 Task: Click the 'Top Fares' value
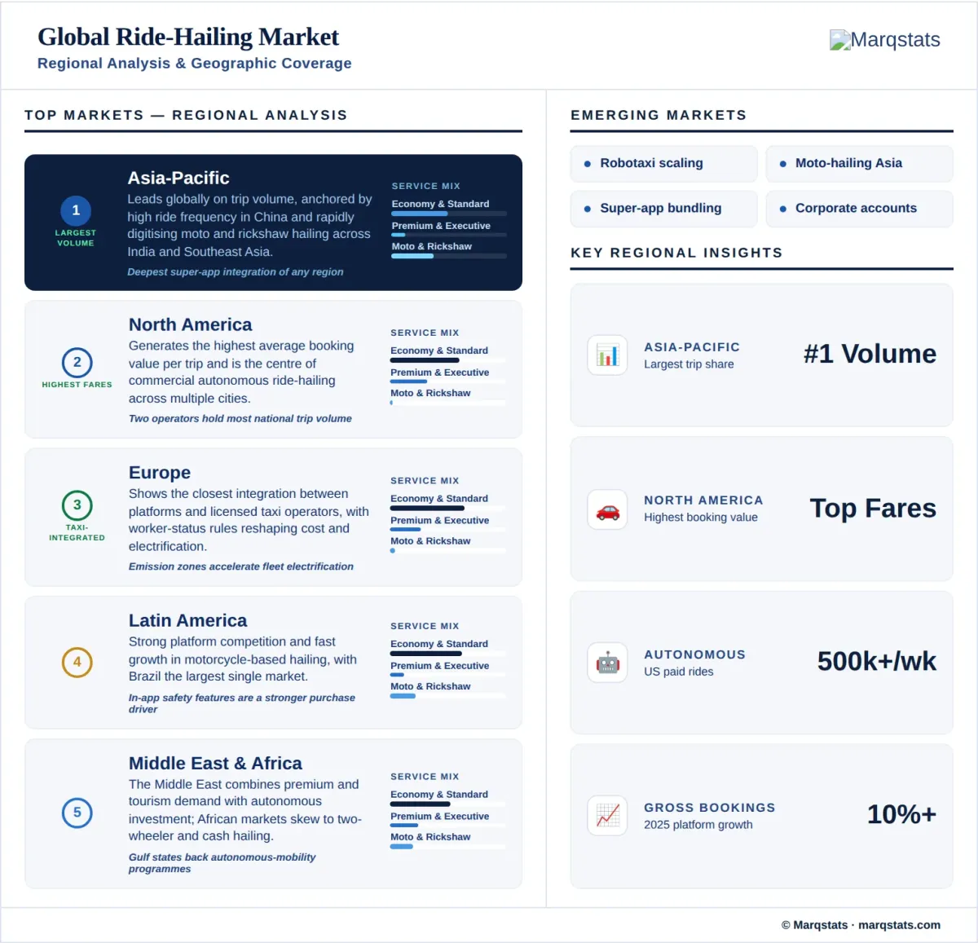point(873,509)
